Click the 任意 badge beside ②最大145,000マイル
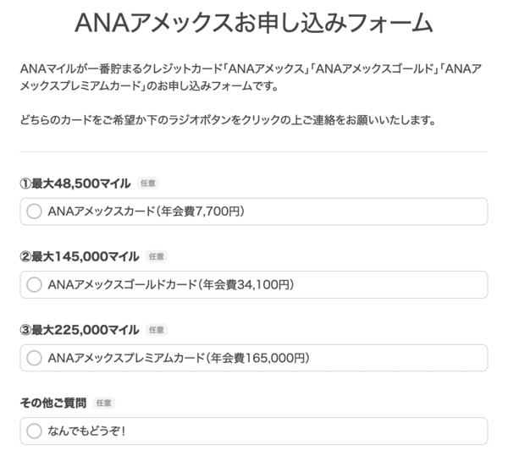Screen dimensions: 508x456 coord(157,256)
